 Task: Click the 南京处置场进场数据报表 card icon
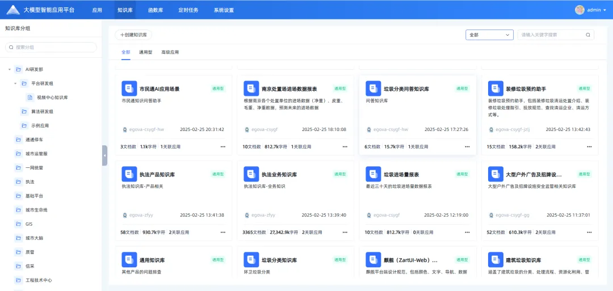pyautogui.click(x=251, y=88)
